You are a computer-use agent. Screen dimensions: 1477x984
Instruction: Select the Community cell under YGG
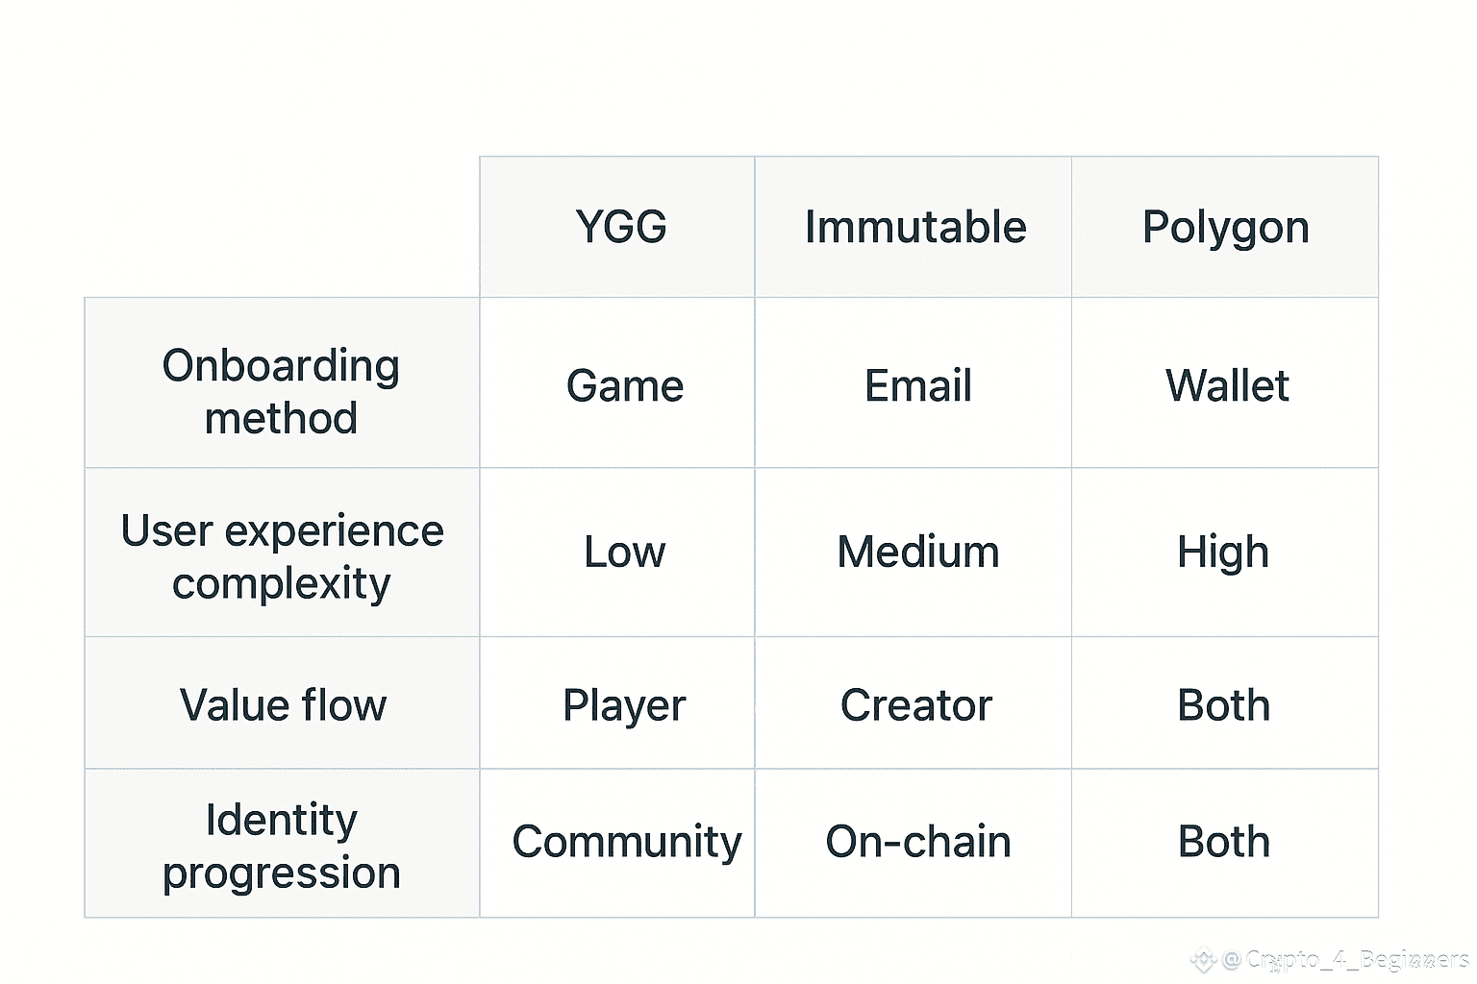[x=626, y=842]
